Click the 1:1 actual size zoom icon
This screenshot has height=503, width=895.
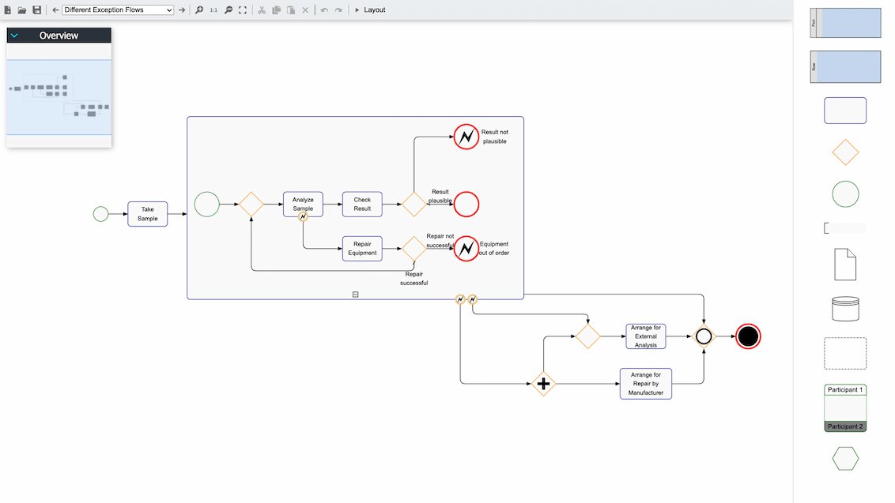pos(214,9)
